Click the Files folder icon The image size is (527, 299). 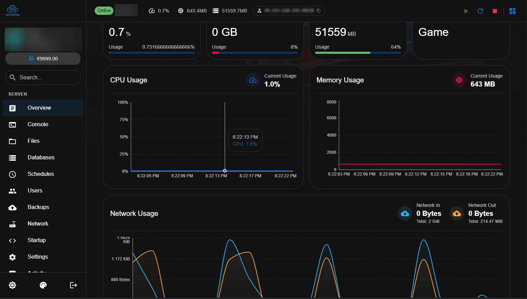(12, 141)
